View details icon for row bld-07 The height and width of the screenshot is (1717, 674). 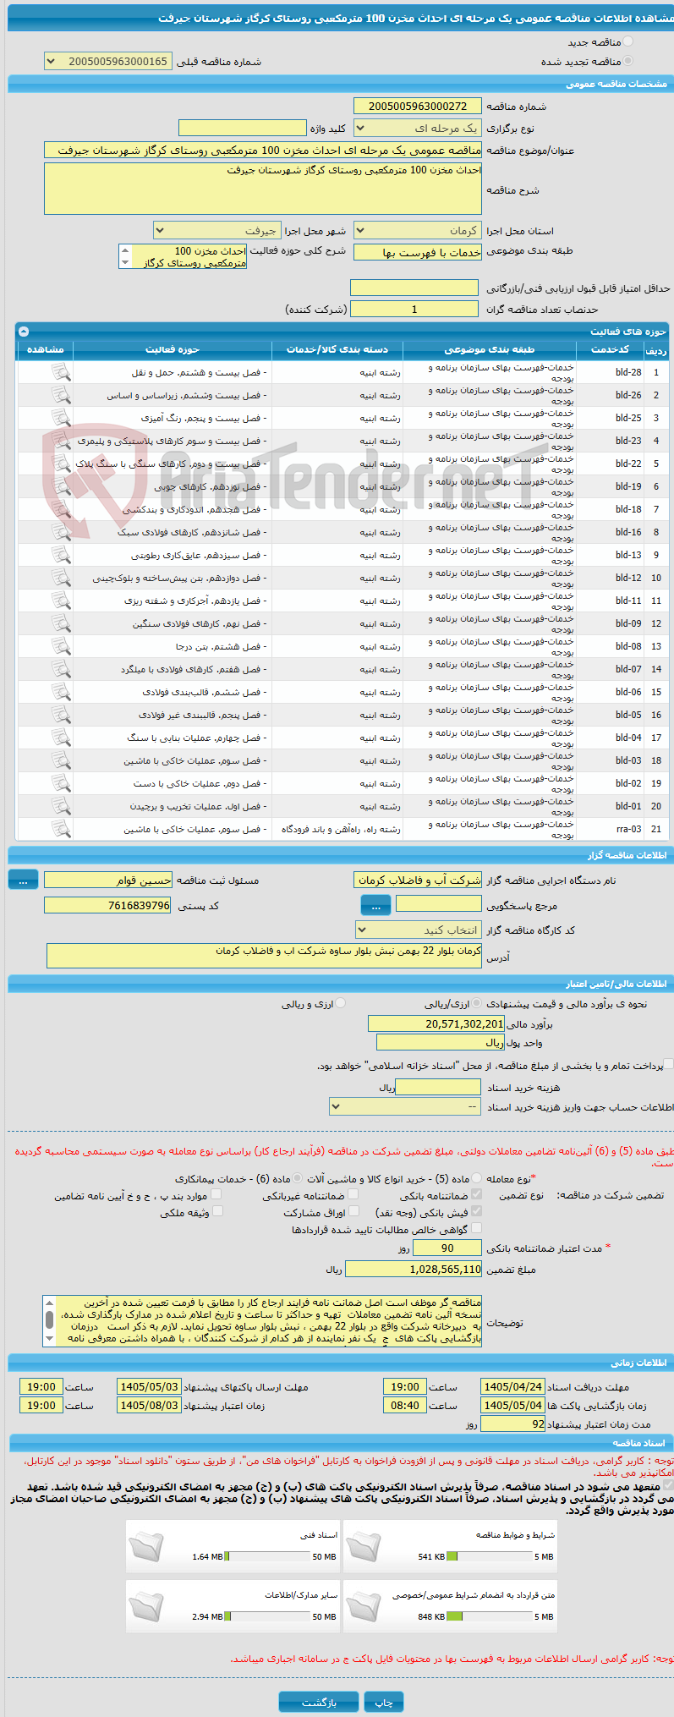coord(61,669)
